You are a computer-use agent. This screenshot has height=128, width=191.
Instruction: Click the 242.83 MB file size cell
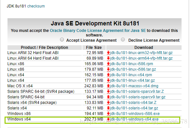94,86
